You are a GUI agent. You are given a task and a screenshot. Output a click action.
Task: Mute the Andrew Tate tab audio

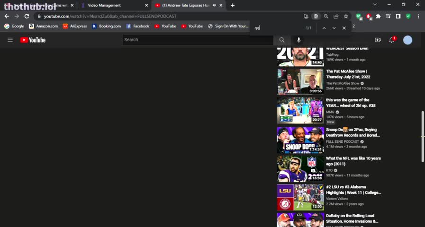coord(214,5)
